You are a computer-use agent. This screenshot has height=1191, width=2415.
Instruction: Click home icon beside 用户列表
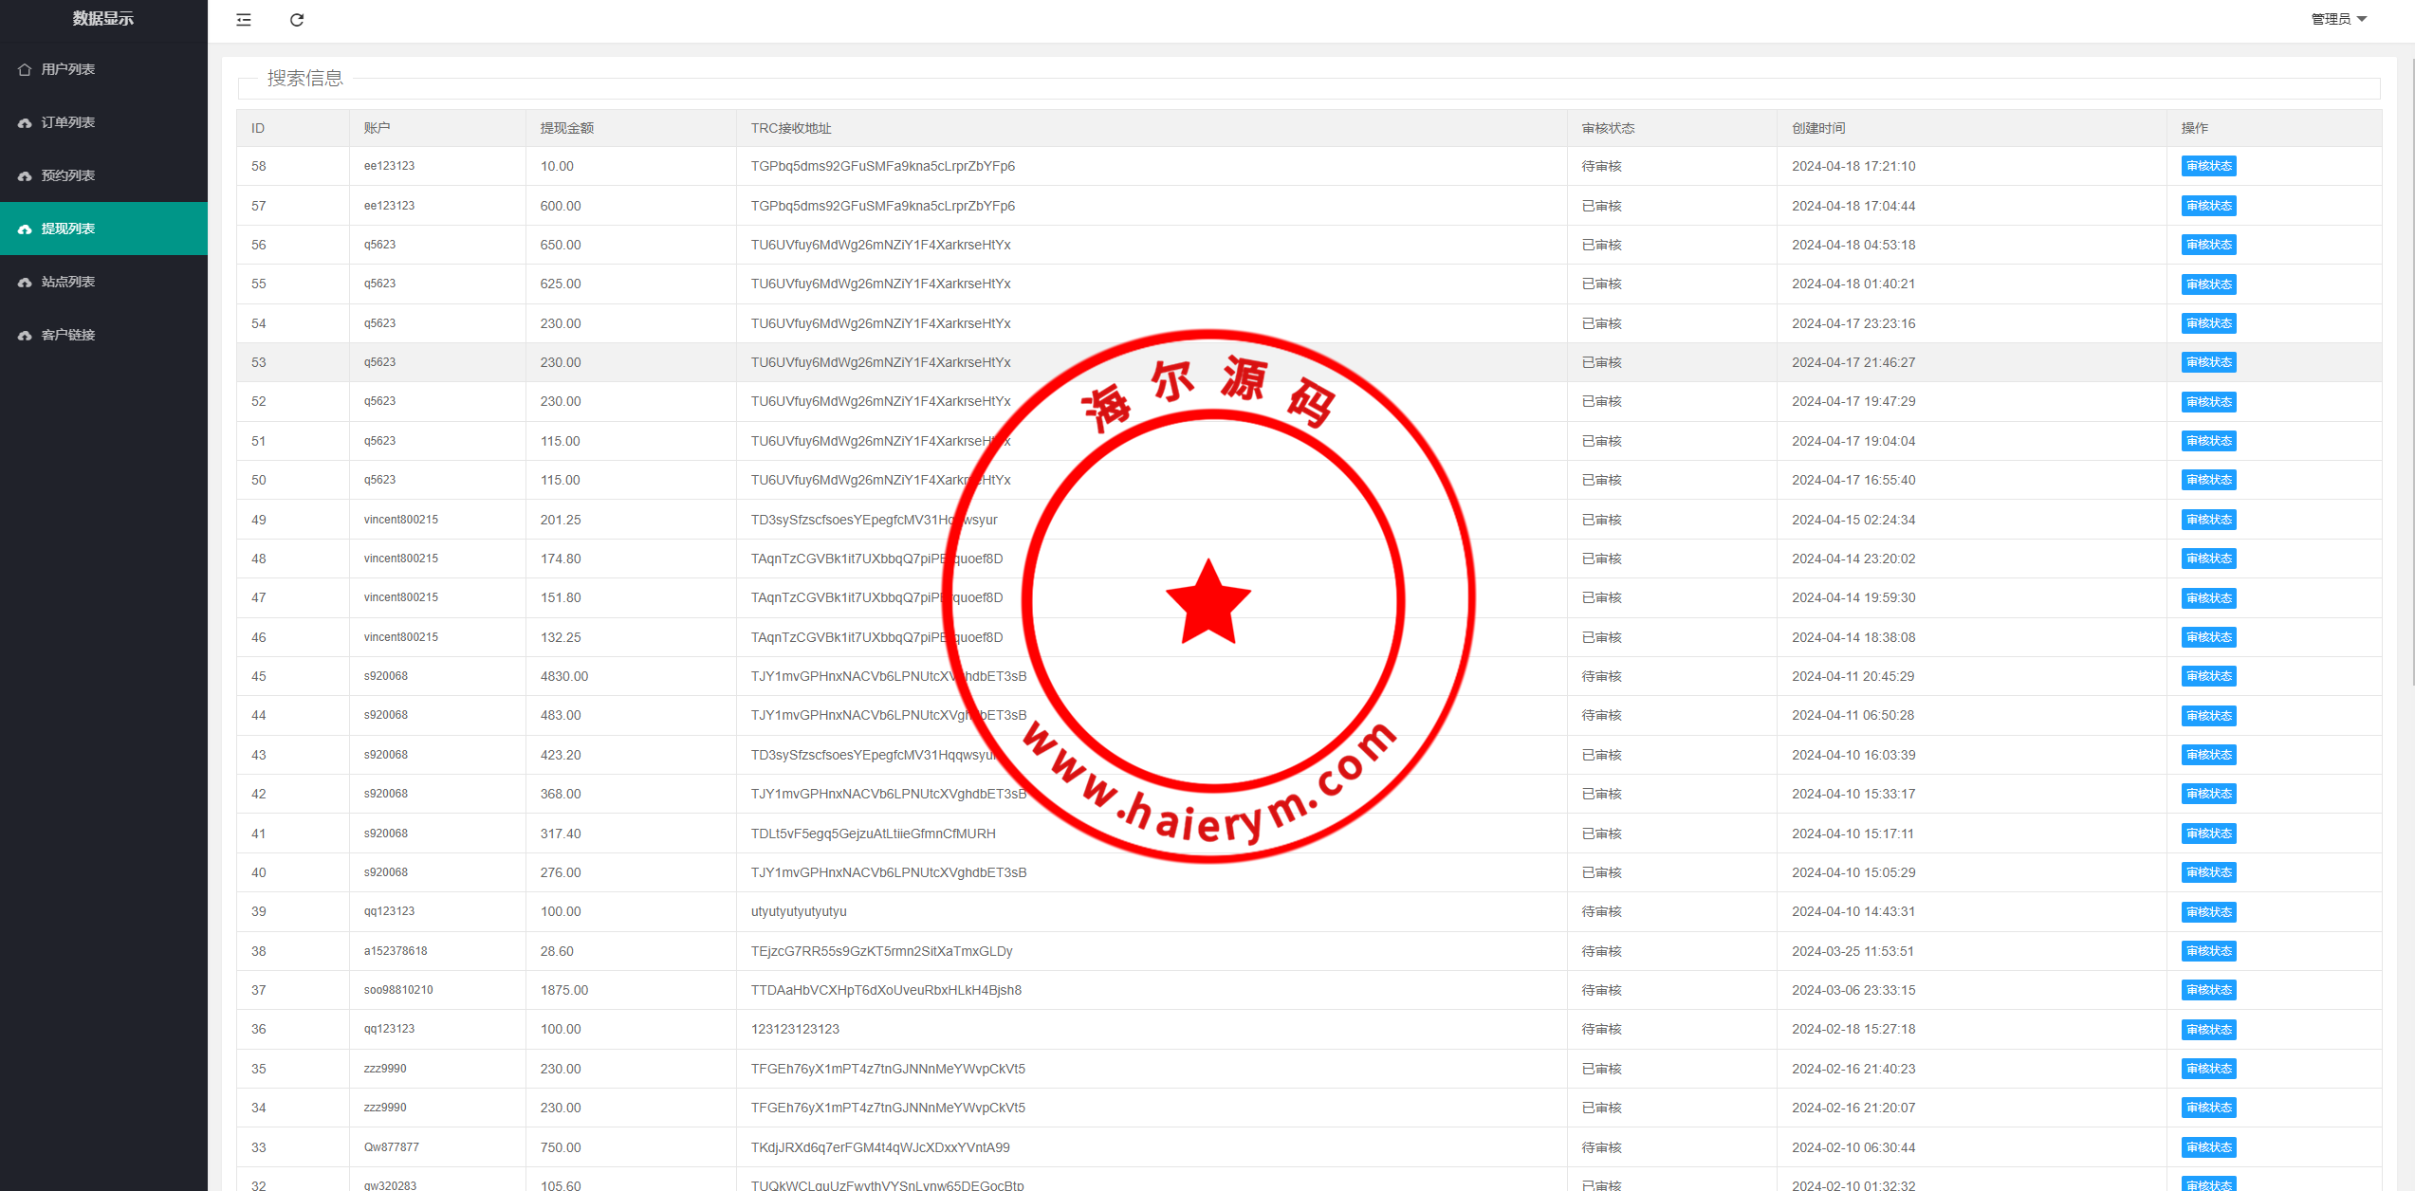click(25, 69)
